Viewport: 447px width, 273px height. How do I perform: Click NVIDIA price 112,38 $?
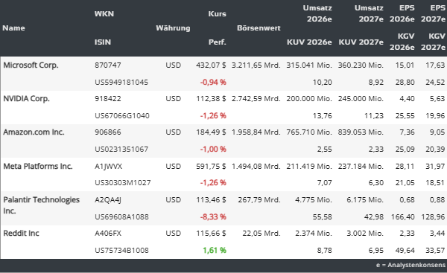211,99
